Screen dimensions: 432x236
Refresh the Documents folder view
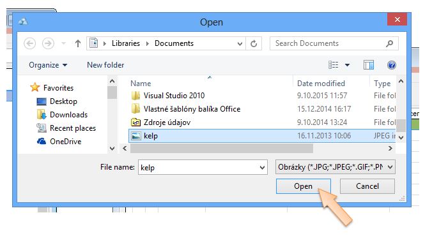[254, 43]
